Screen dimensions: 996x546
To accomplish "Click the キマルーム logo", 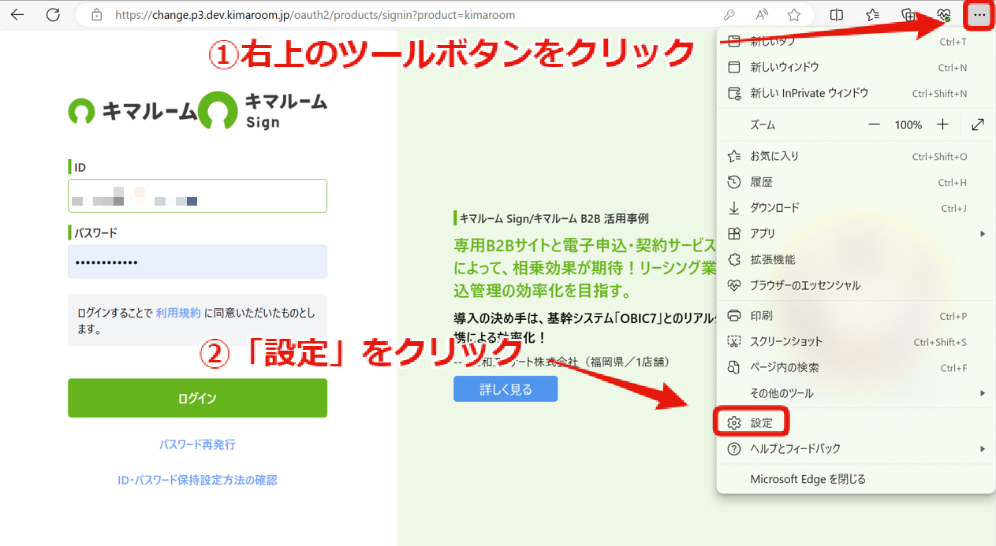I will [x=132, y=112].
